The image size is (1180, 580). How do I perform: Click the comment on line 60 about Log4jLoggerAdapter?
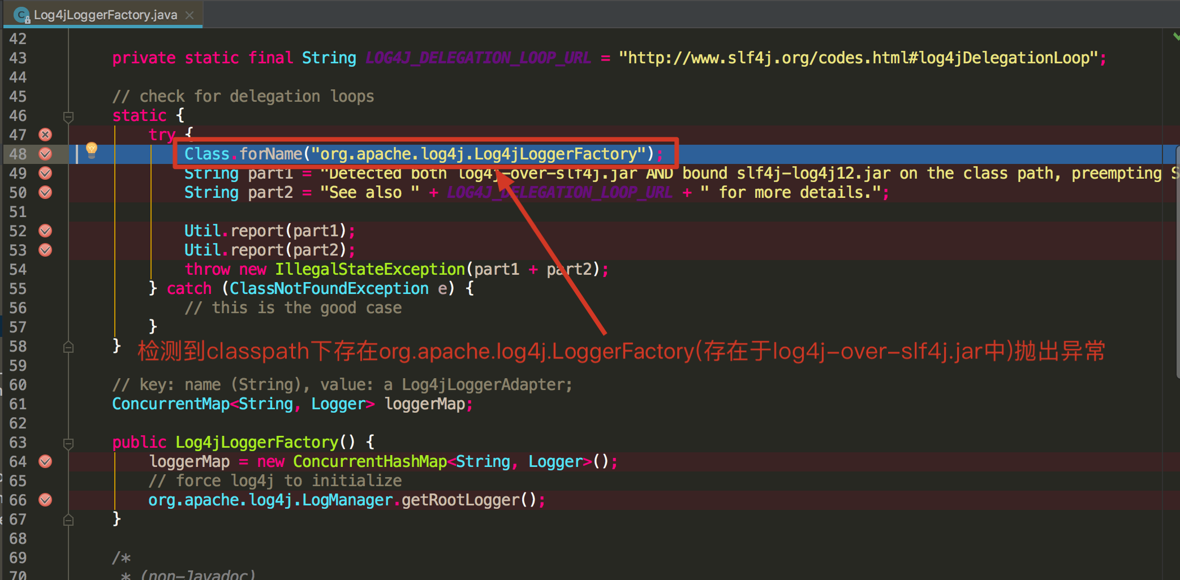coord(342,384)
